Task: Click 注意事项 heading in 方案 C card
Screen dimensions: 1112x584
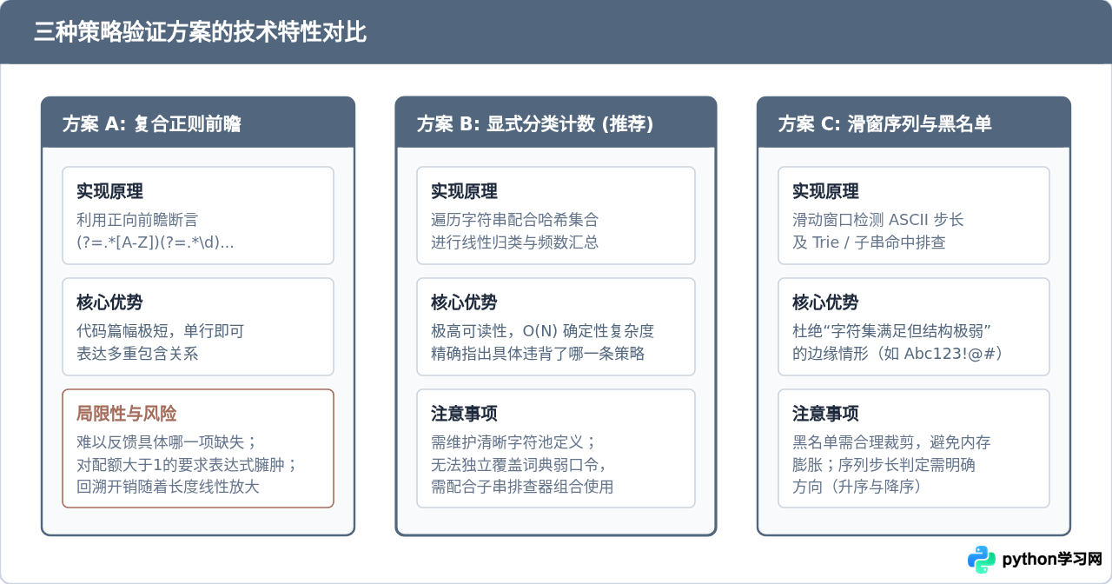Action: point(825,414)
